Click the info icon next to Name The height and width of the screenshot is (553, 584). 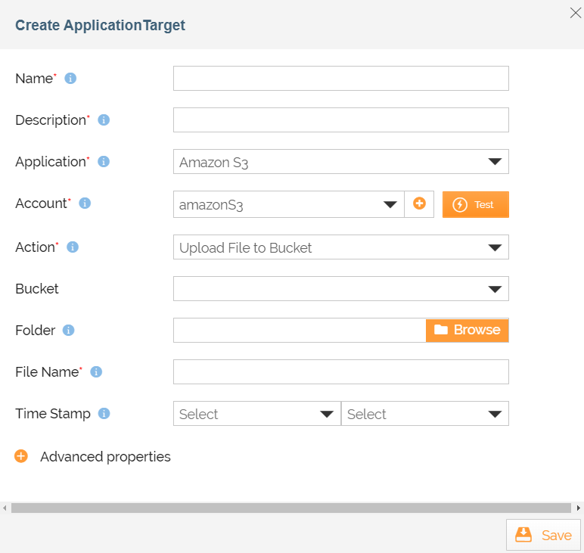point(70,79)
